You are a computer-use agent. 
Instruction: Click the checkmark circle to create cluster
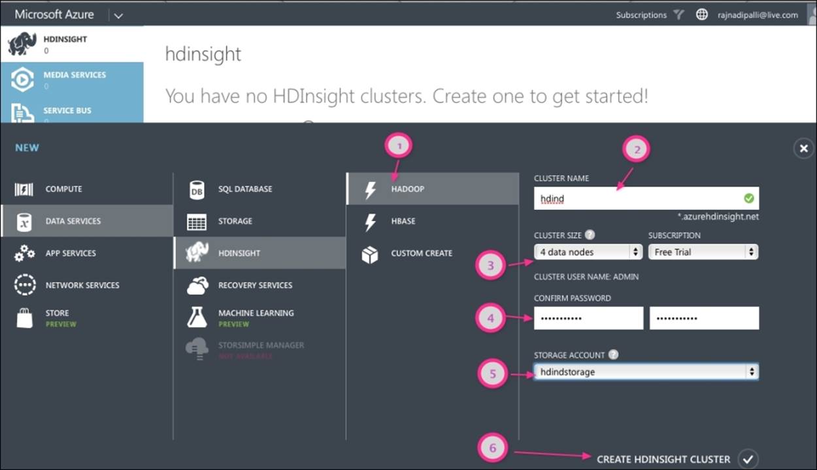tap(748, 459)
